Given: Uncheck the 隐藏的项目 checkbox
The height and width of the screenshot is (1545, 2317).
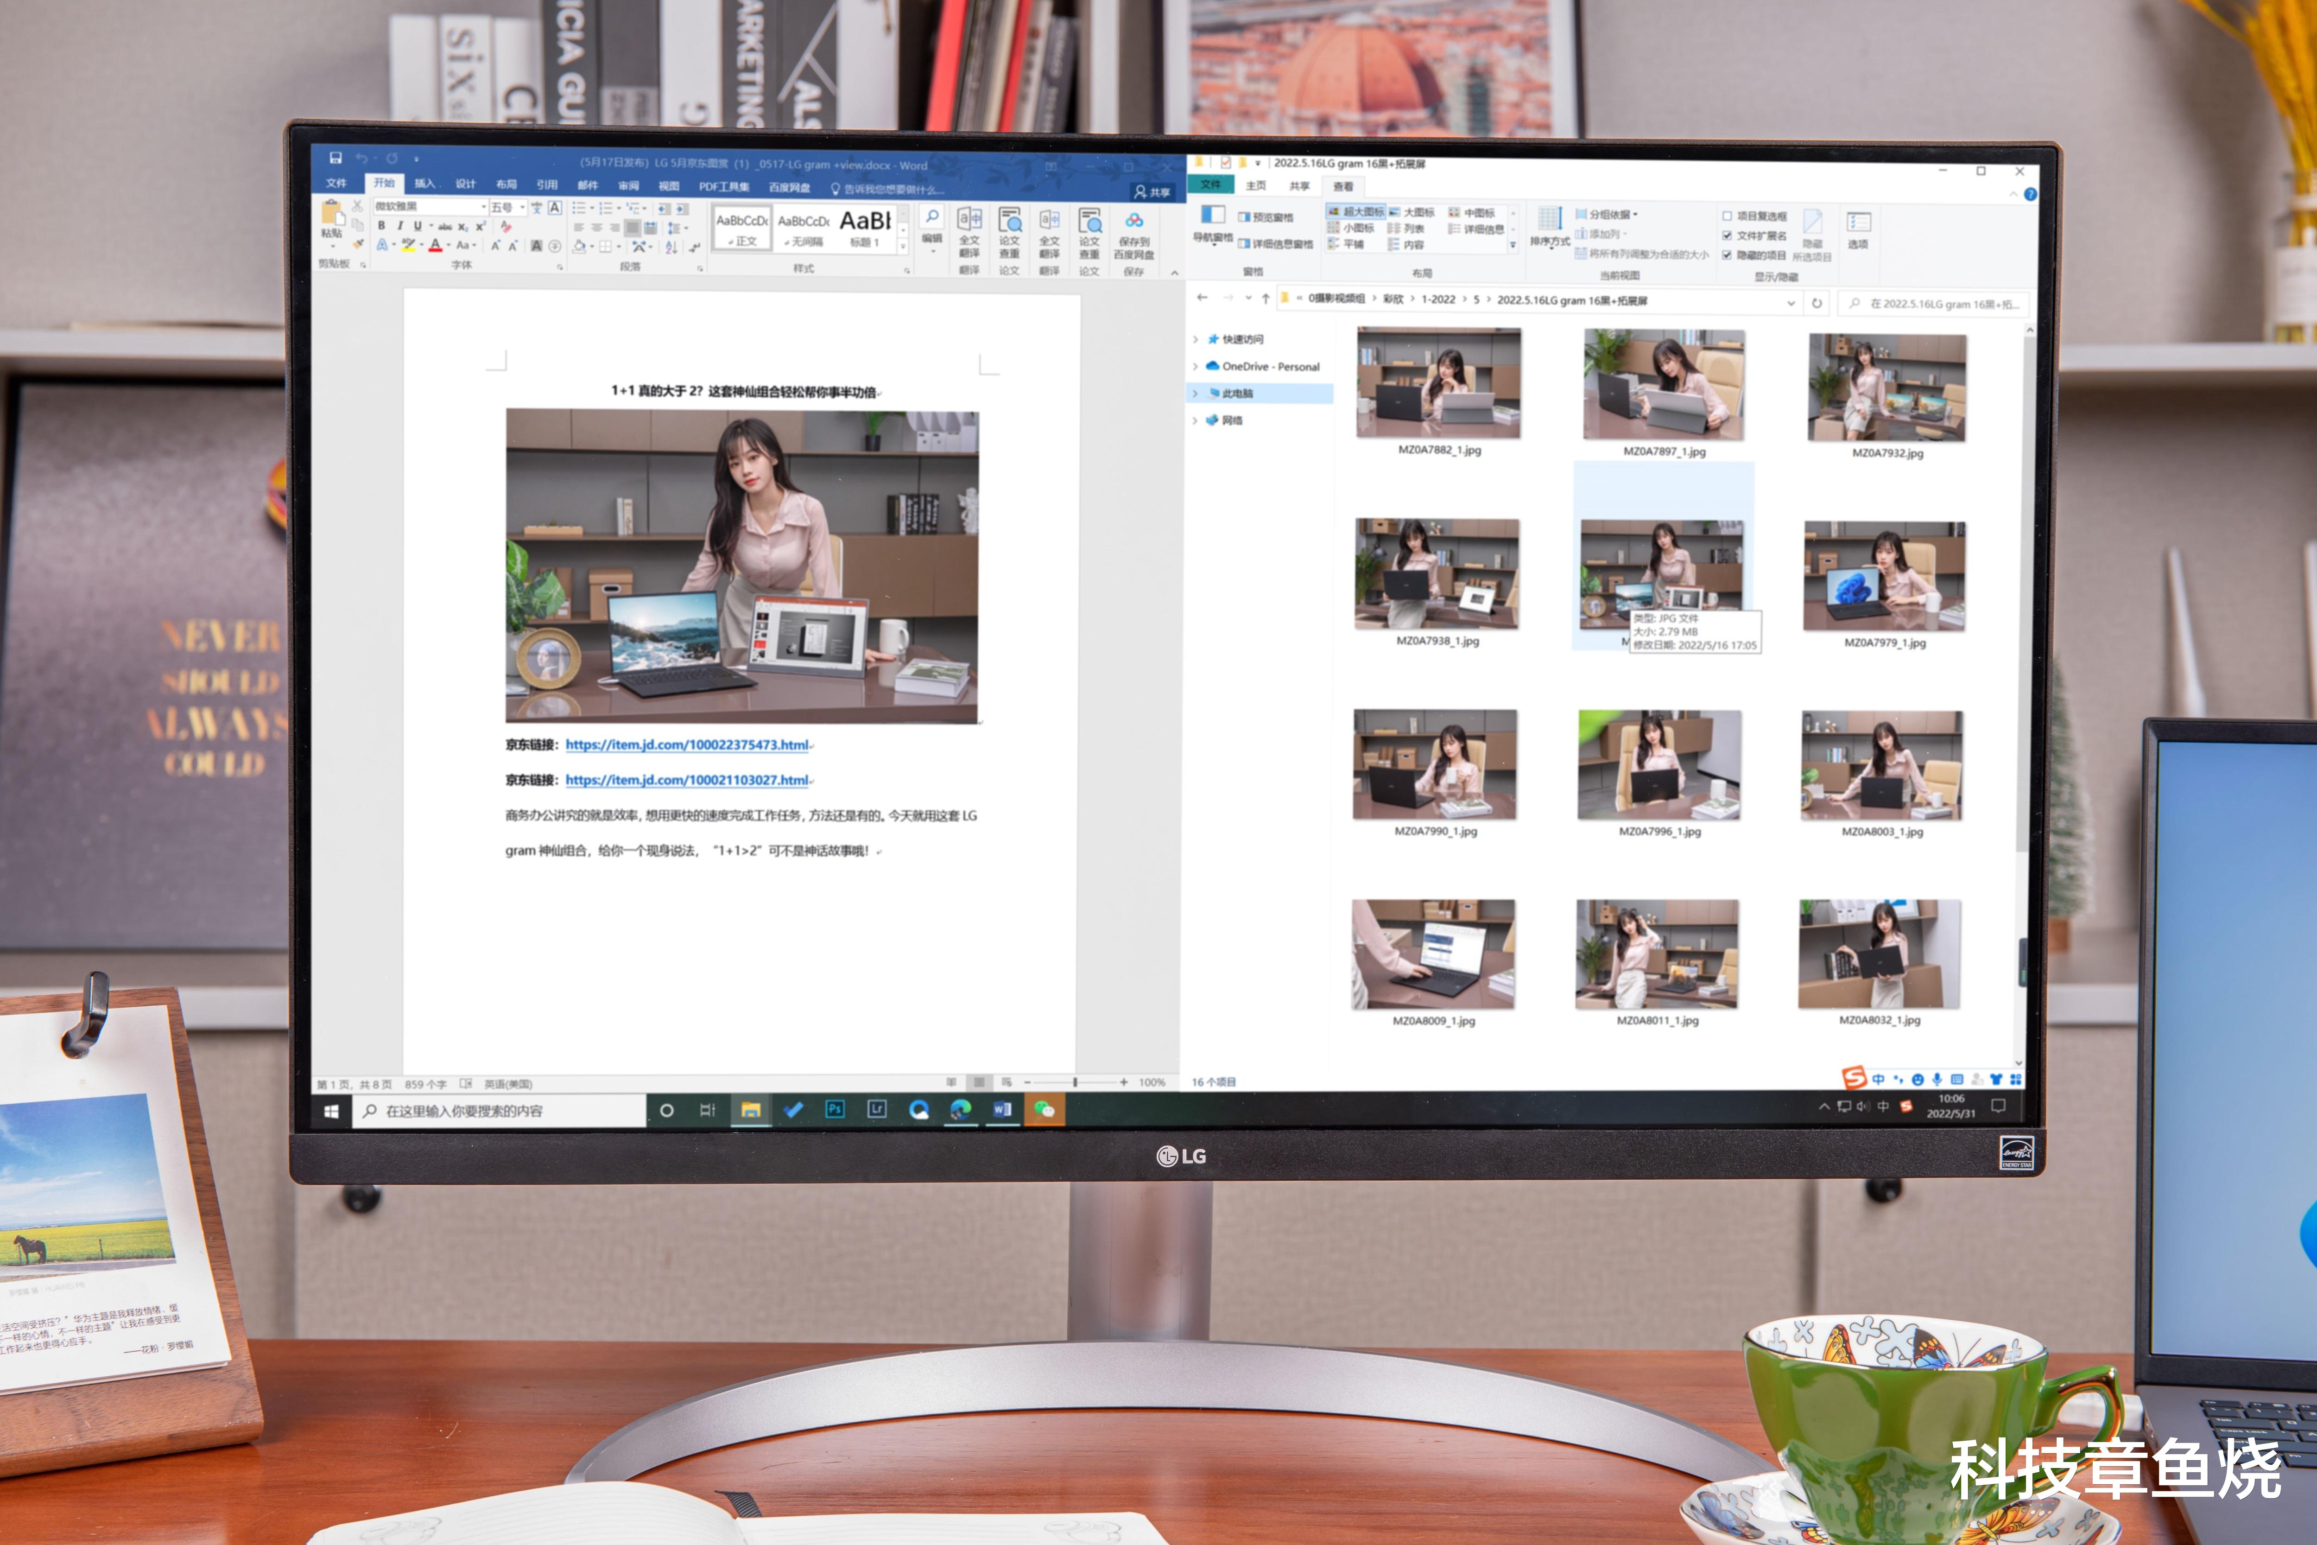Looking at the screenshot, I should pyautogui.click(x=1727, y=255).
